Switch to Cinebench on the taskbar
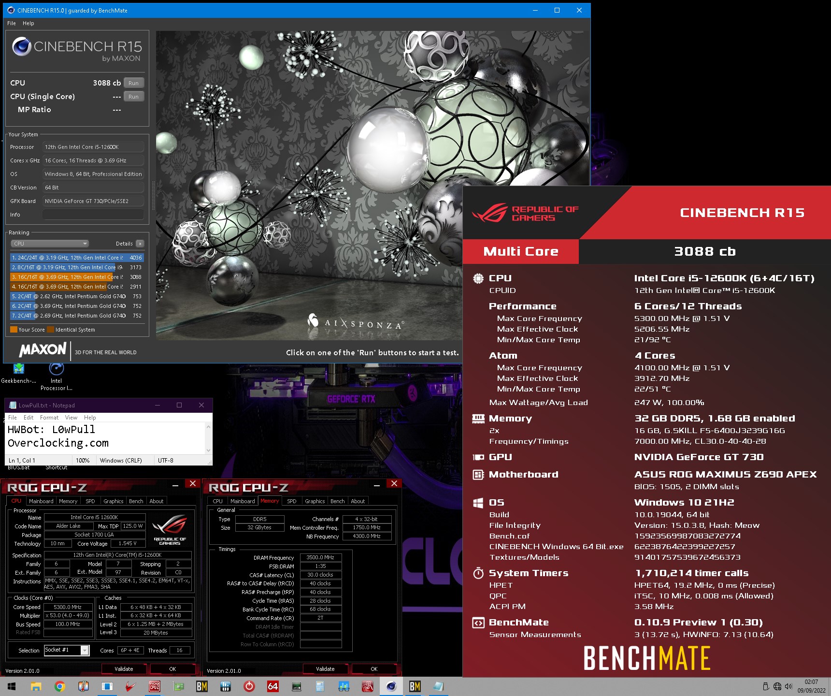 click(x=391, y=686)
